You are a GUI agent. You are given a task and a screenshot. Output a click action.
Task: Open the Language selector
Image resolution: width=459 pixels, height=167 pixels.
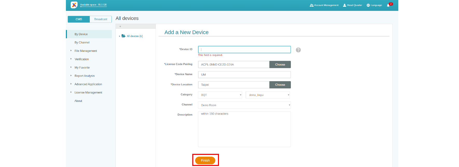(374, 5)
